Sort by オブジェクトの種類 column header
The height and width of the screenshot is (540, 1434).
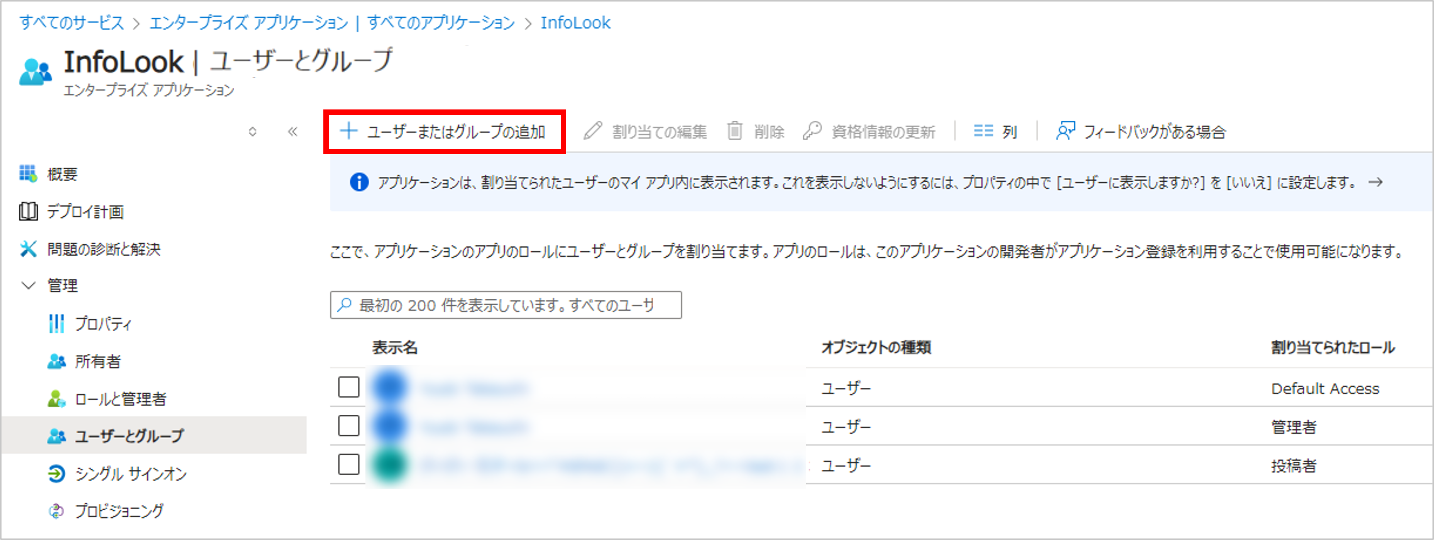coord(877,348)
